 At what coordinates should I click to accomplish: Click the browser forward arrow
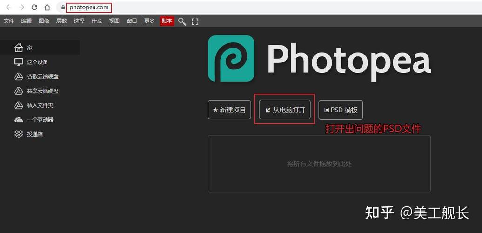[x=21, y=7]
